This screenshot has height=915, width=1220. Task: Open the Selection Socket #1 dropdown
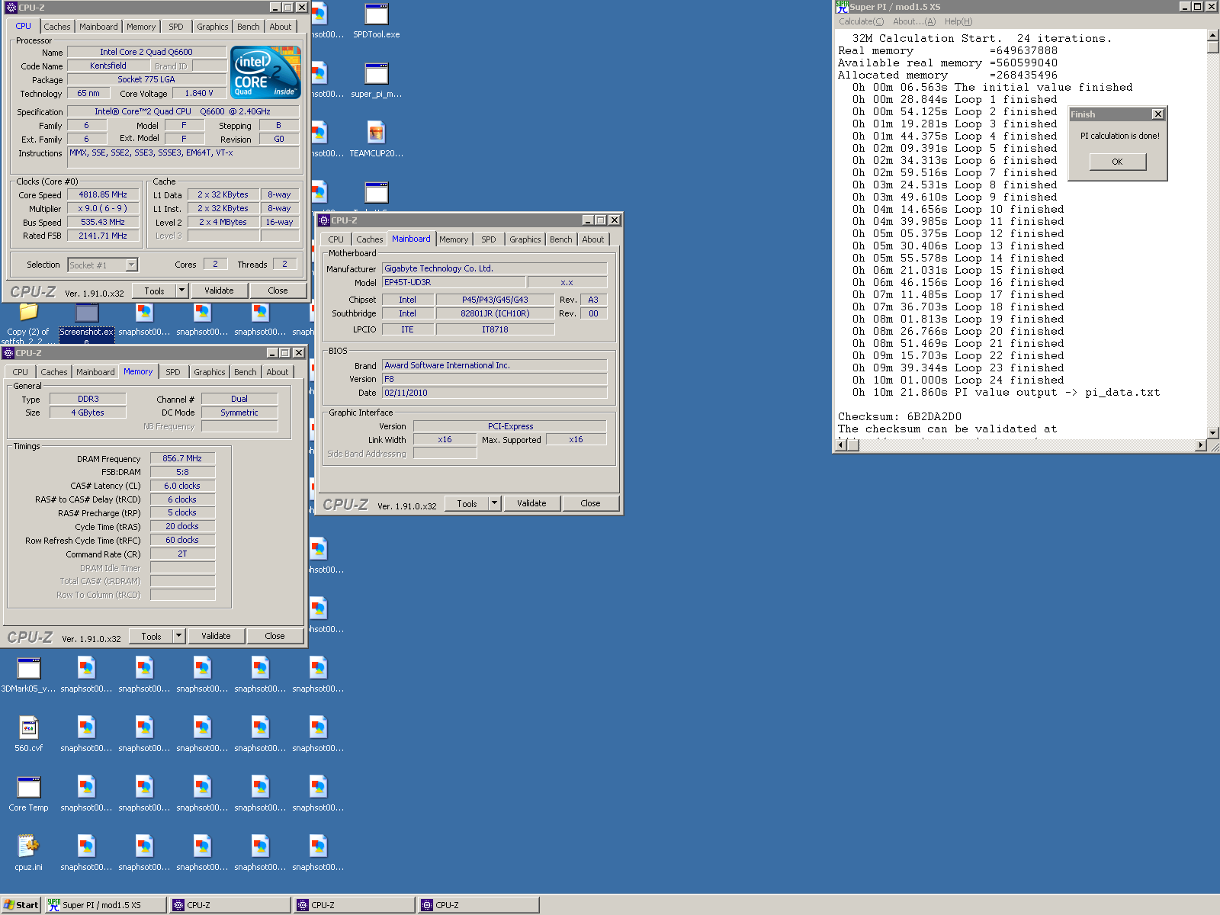click(x=131, y=265)
